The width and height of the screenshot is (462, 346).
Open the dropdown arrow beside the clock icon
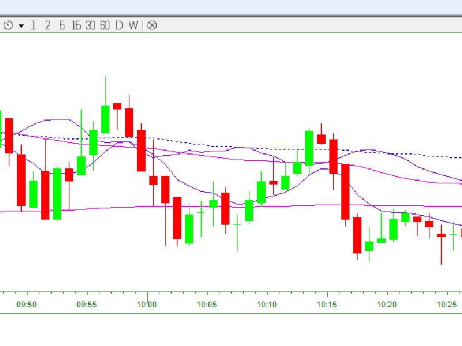(x=21, y=26)
